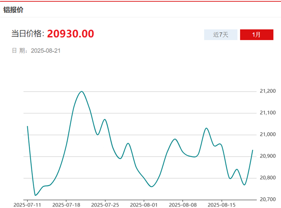Screen dimensions: 281x208
Task: Click the red price value 20930.00
Action: click(x=70, y=34)
